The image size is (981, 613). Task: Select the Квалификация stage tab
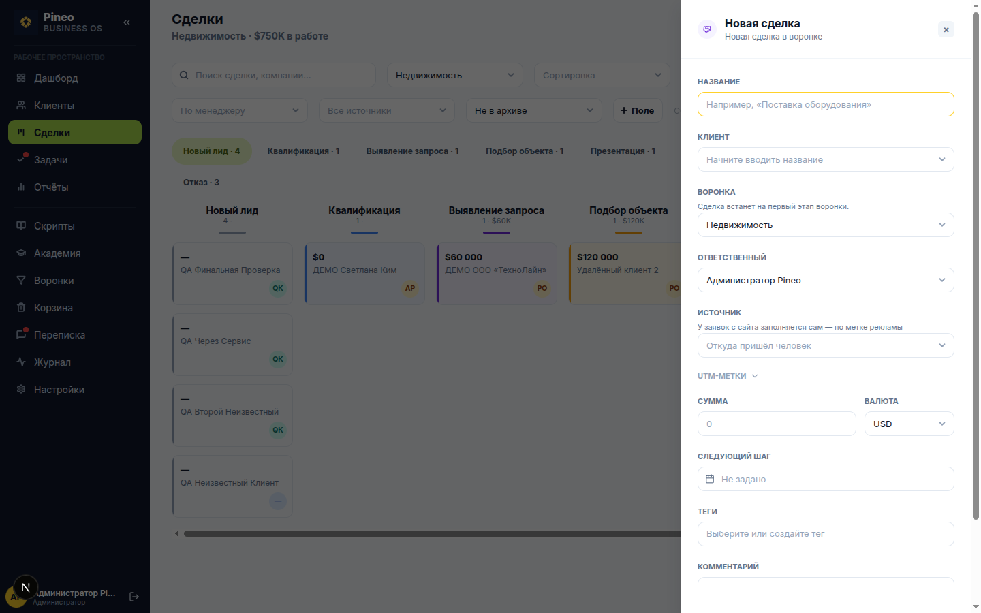tap(303, 151)
